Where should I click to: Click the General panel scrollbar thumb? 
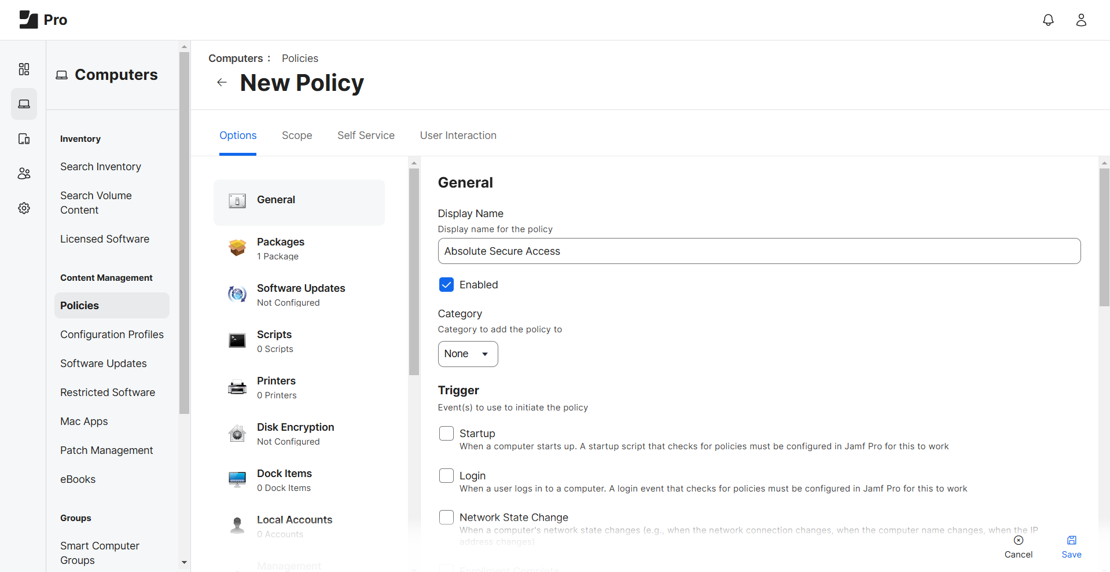[1104, 237]
